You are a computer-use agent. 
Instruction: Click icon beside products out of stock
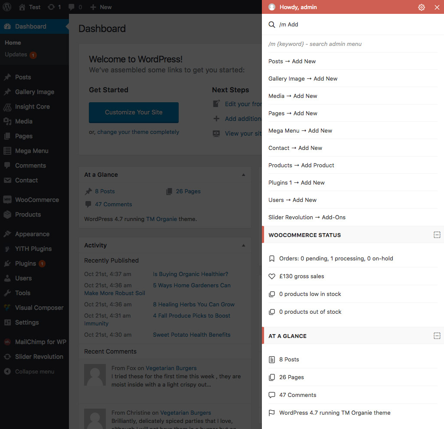[272, 312]
